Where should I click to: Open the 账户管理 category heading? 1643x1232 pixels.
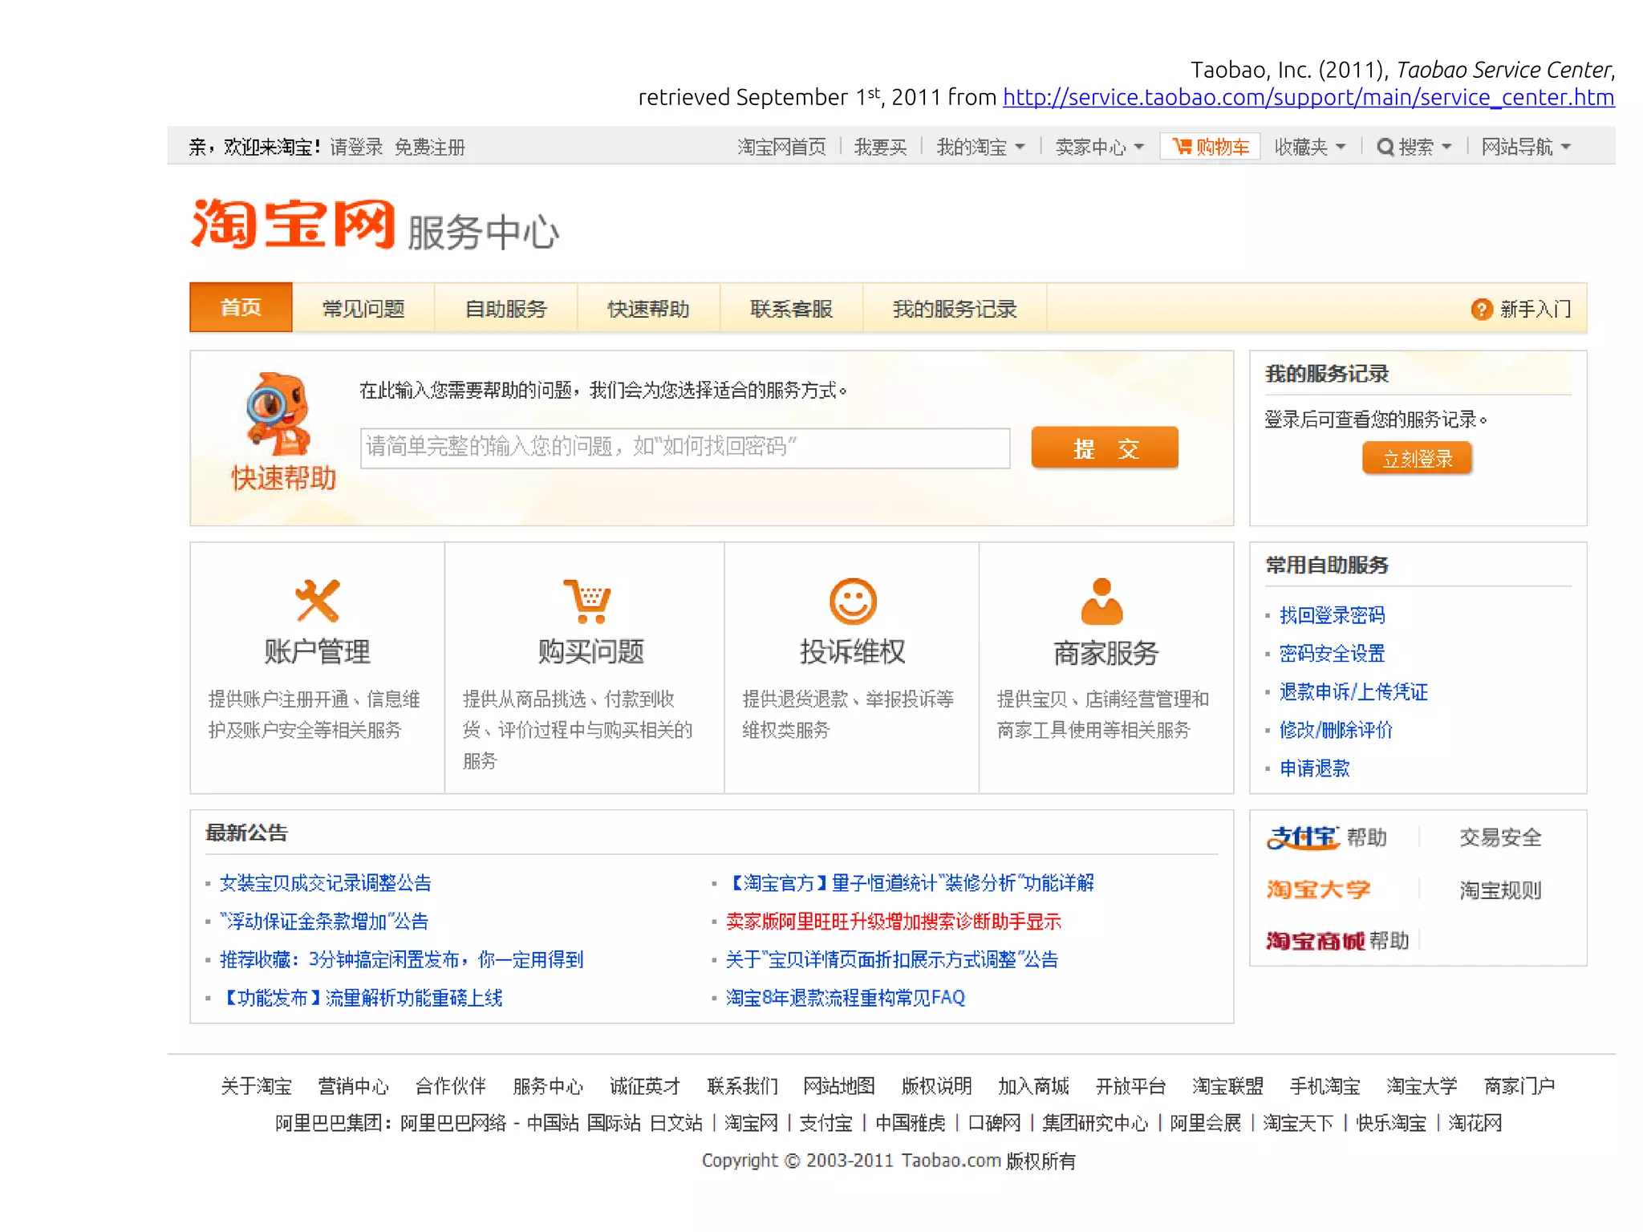[x=318, y=651]
